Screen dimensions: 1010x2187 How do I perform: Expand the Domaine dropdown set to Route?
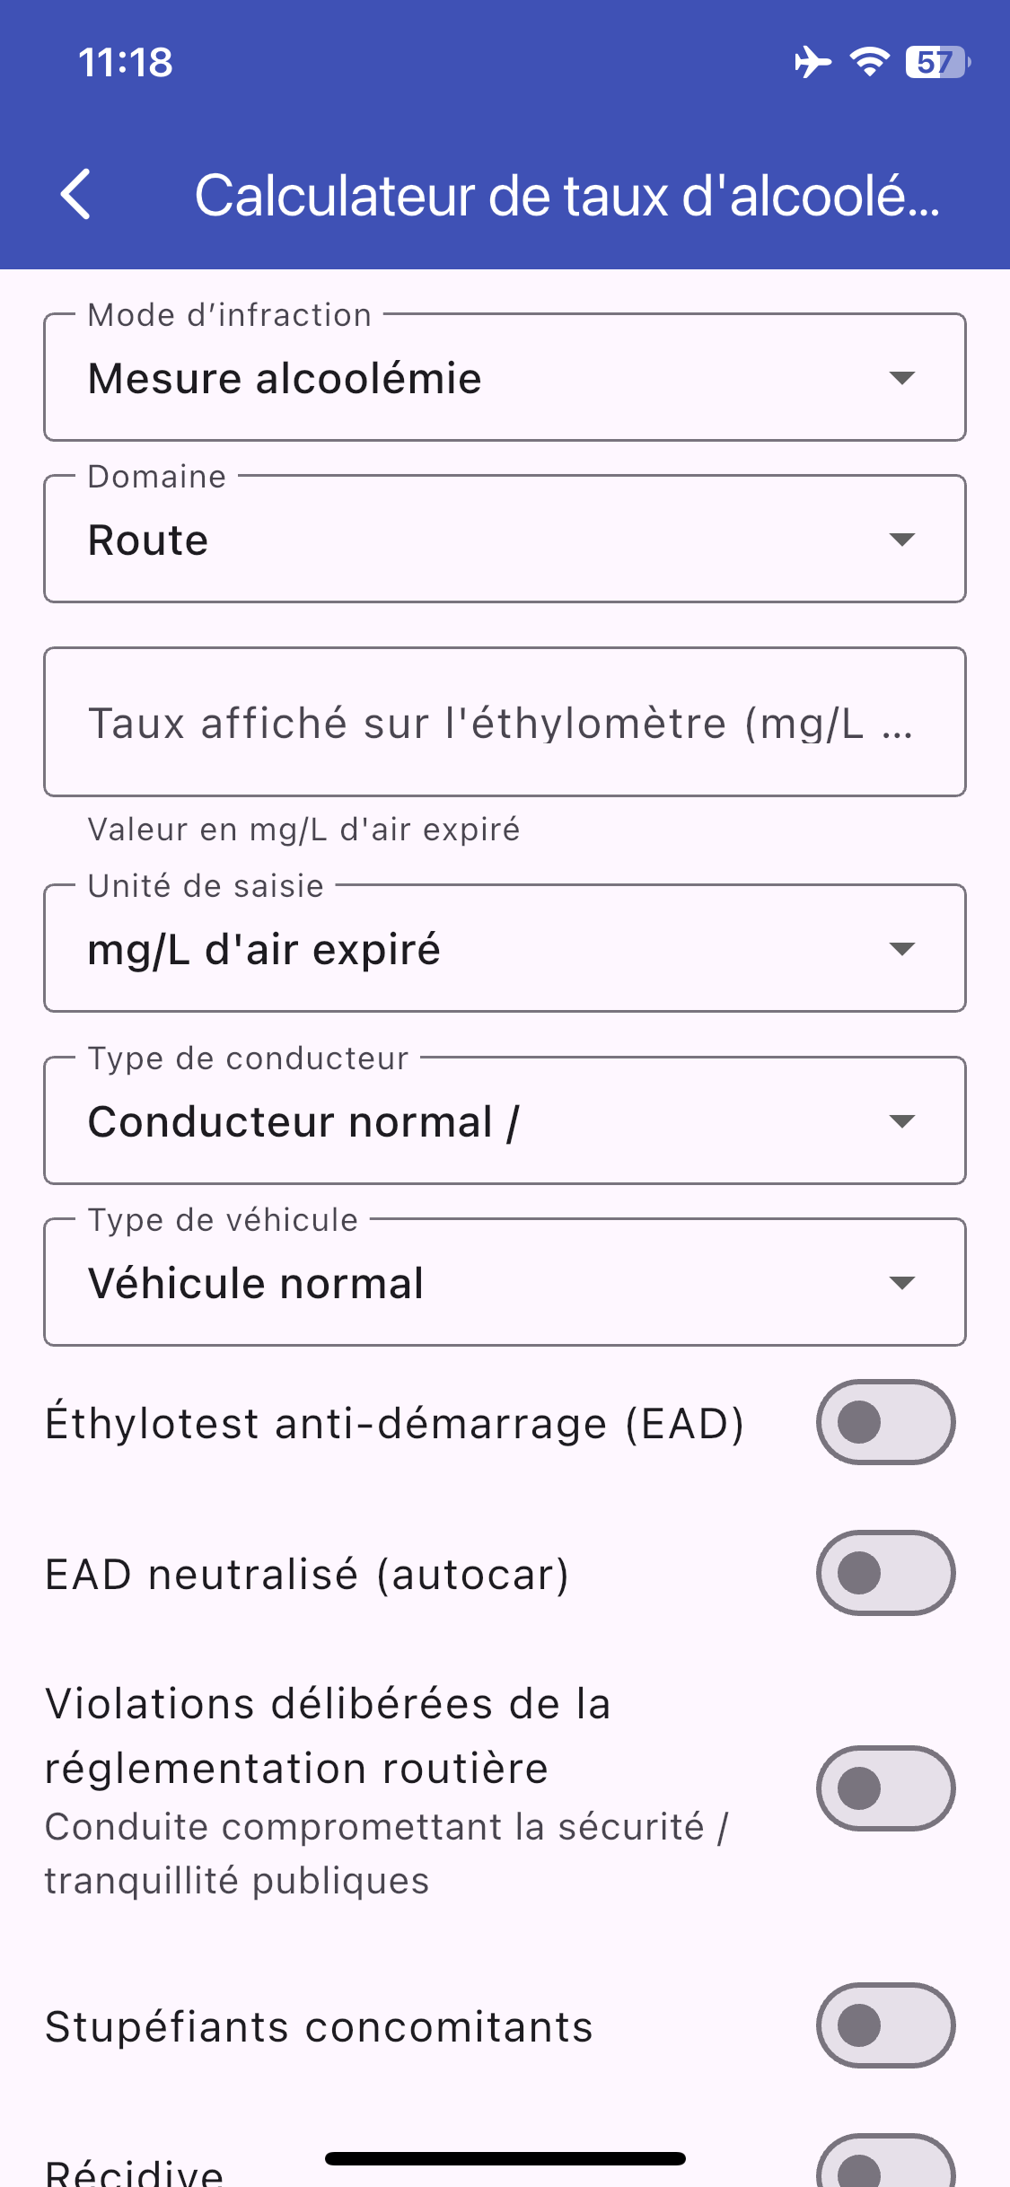pos(505,540)
